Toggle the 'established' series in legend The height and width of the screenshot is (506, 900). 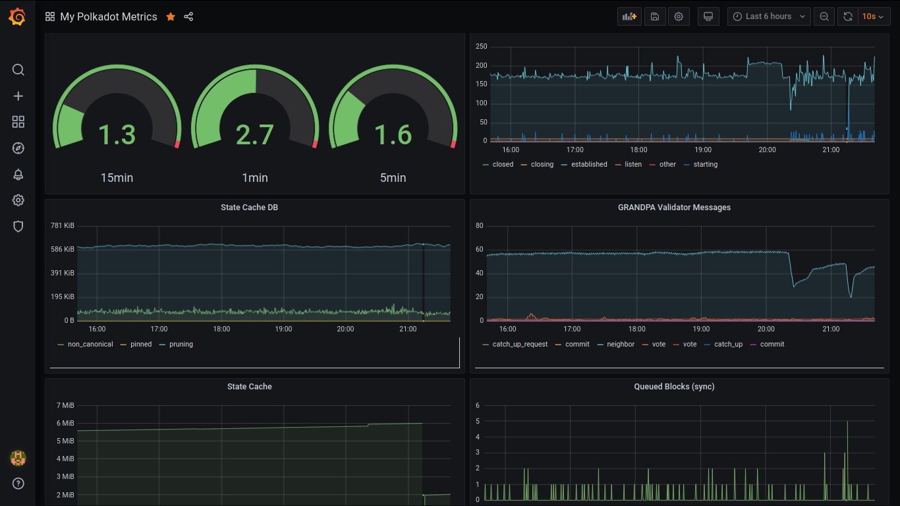click(x=588, y=165)
